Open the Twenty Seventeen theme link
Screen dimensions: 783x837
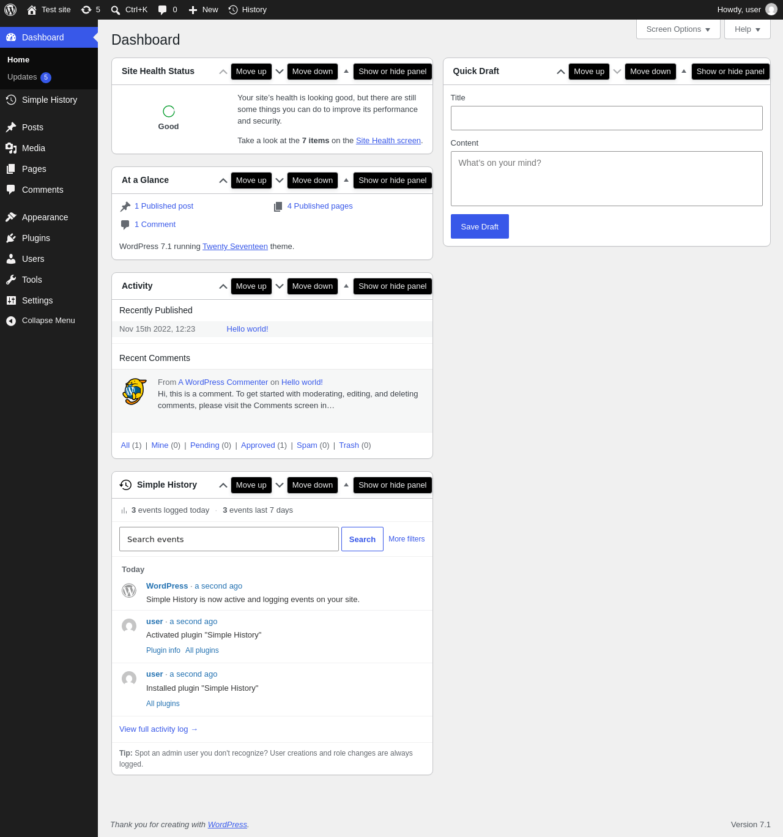click(235, 247)
